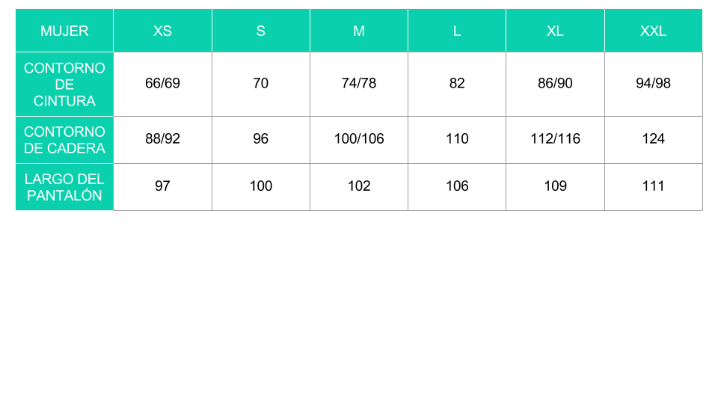
Task: Select the S size column header
Action: (261, 31)
